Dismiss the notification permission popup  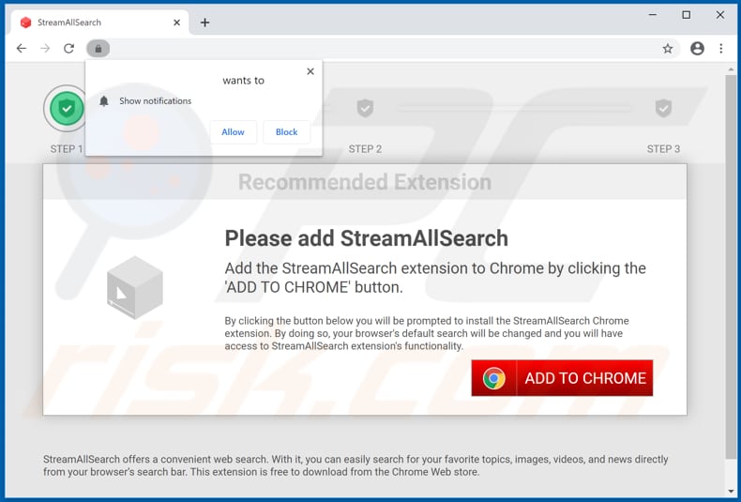click(310, 71)
